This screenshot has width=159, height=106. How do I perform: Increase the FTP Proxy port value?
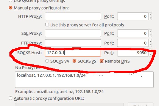coord(151,41)
